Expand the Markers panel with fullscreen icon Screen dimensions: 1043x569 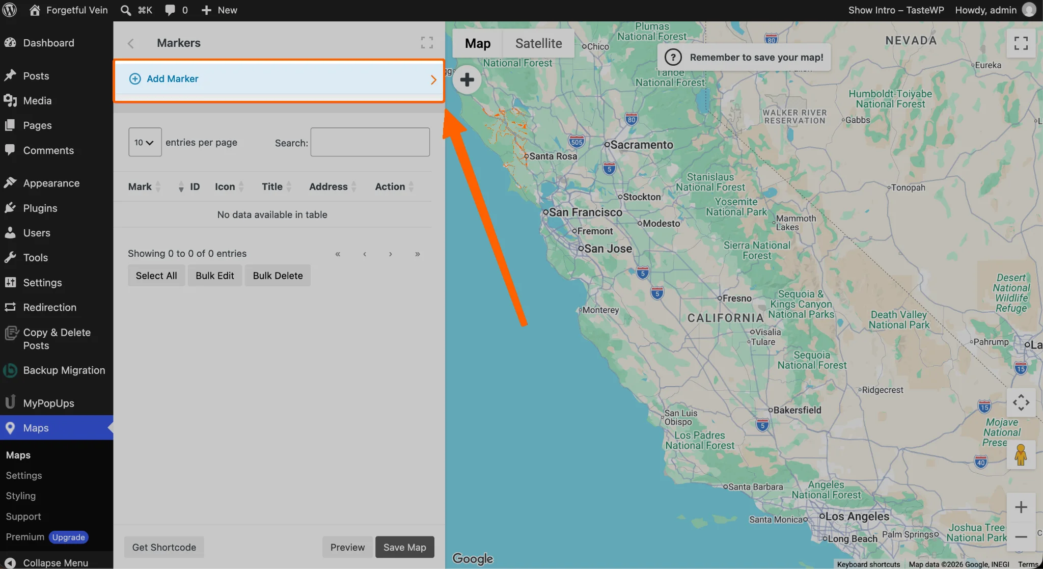click(x=427, y=43)
